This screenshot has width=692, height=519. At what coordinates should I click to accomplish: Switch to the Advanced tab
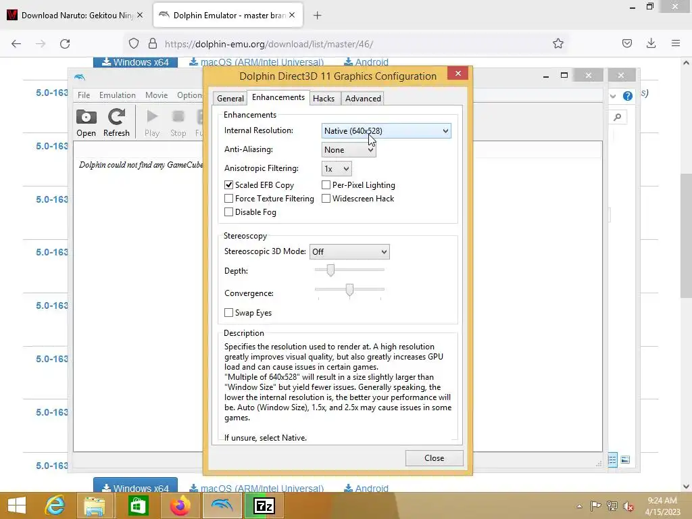coord(363,99)
